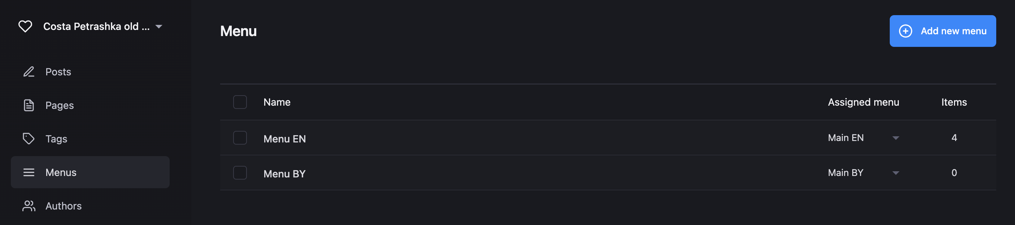The image size is (1015, 225).
Task: Click the plus circle icon
Action: point(905,31)
